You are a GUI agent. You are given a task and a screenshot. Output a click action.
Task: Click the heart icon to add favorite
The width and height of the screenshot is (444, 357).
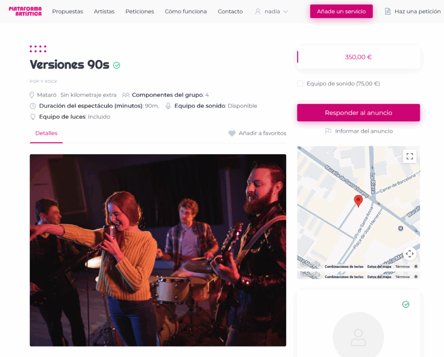click(x=232, y=133)
